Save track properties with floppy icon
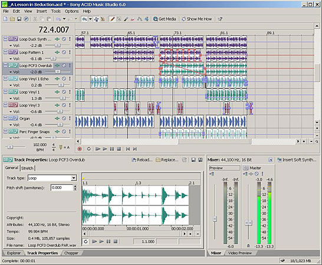This screenshot has height=265, width=322. (193, 160)
